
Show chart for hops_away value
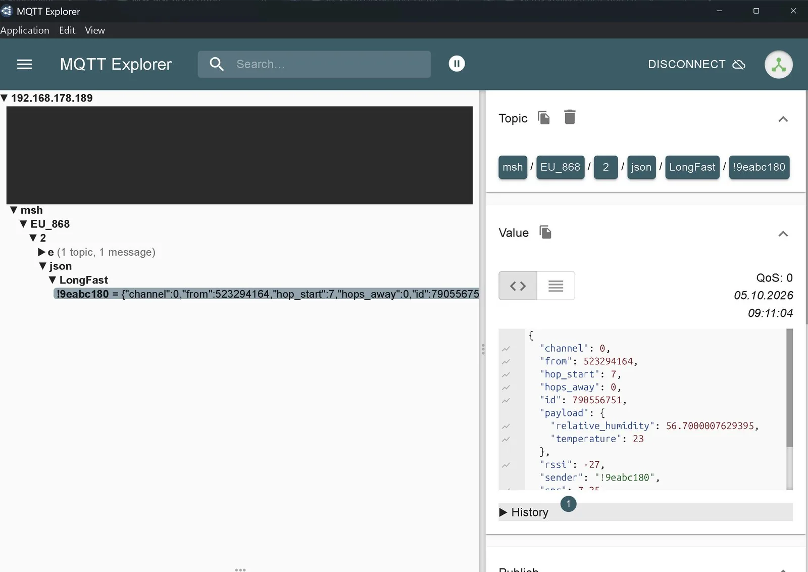(506, 388)
